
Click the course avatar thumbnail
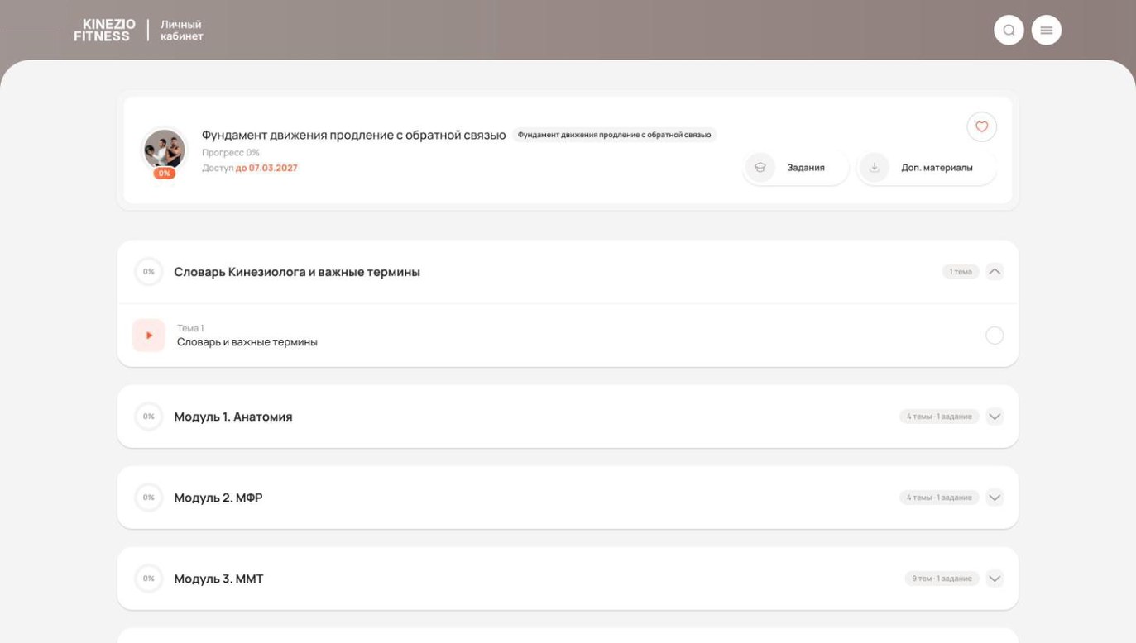pyautogui.click(x=165, y=150)
